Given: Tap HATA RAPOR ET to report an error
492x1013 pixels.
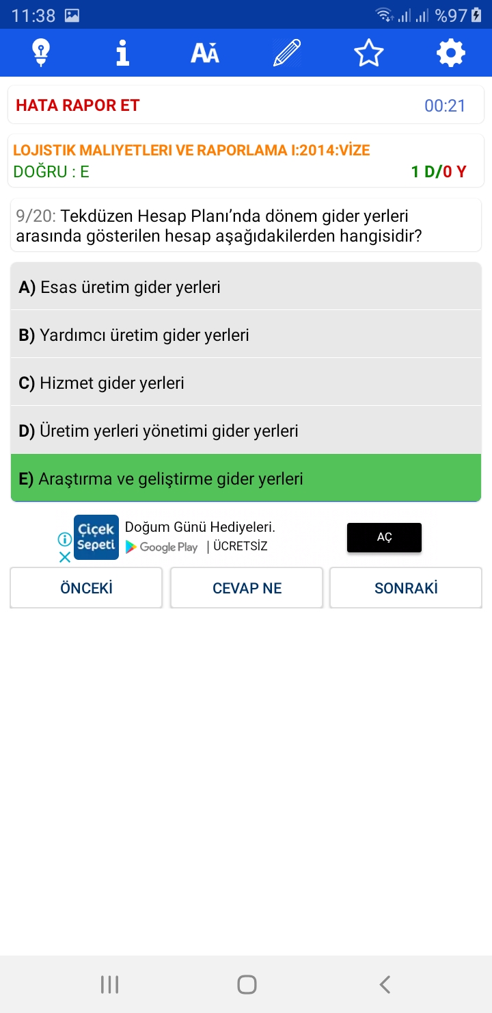Looking at the screenshot, I should tap(78, 105).
